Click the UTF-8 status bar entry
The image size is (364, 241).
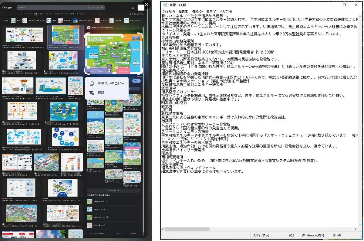pos(337,235)
